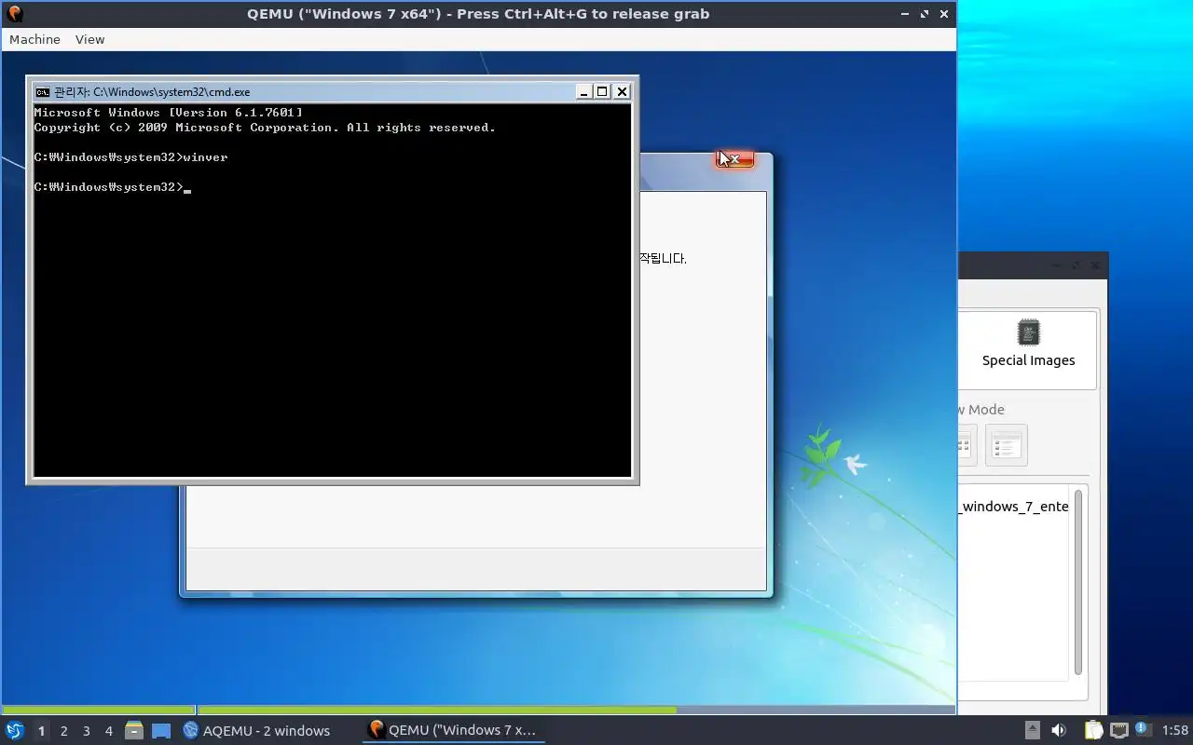Close the QEMU Windows 7 x64 window

coord(944,14)
